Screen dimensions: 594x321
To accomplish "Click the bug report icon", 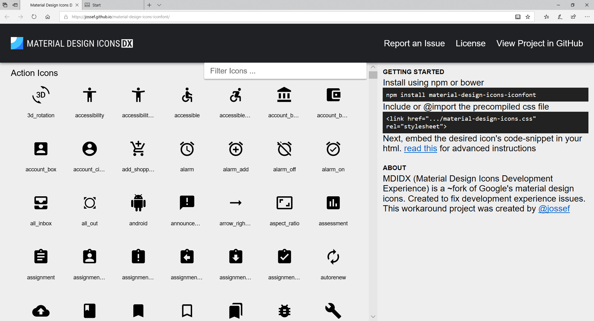I will [x=284, y=311].
